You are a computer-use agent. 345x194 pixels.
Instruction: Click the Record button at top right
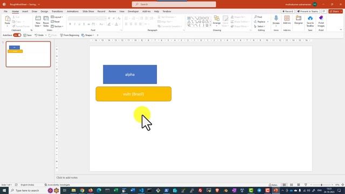[x=288, y=11]
